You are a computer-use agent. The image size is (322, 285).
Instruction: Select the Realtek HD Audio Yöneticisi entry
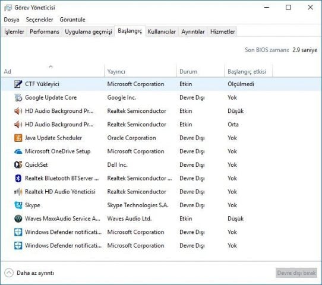pyautogui.click(x=60, y=192)
